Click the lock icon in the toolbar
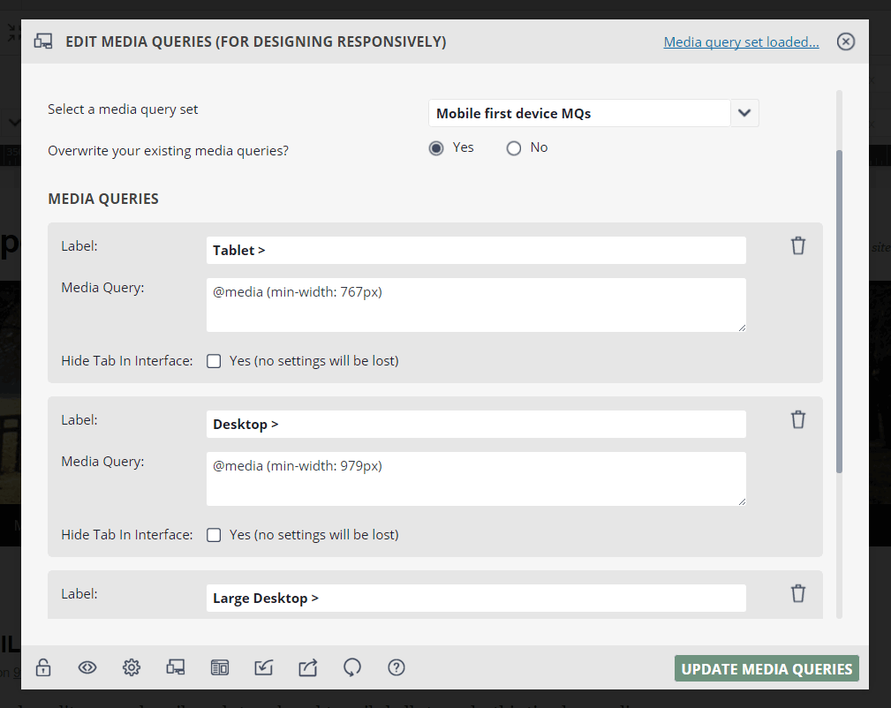This screenshot has width=891, height=708. [x=43, y=668]
